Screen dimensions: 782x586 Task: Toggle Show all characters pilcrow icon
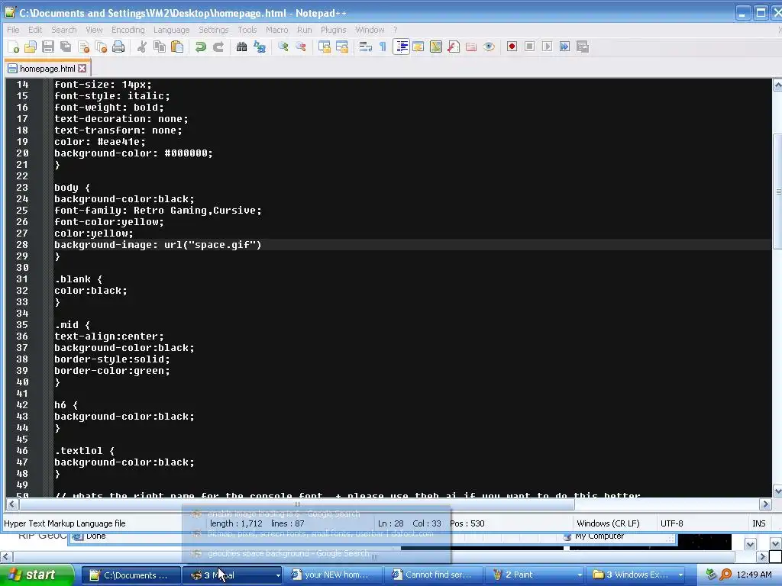(383, 47)
